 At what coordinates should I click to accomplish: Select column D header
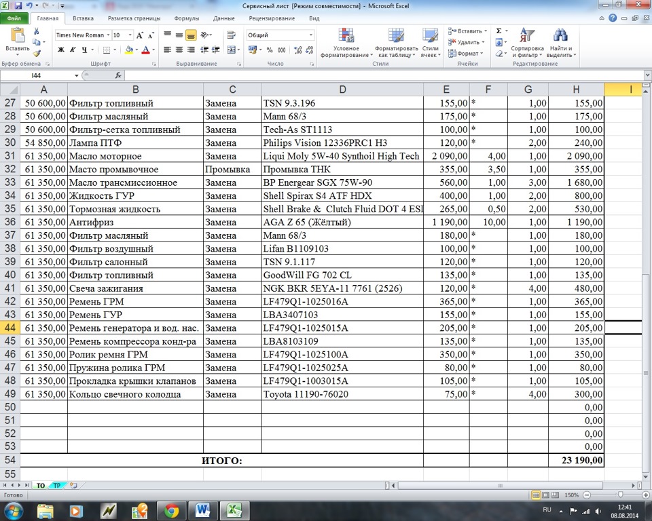tap(342, 90)
